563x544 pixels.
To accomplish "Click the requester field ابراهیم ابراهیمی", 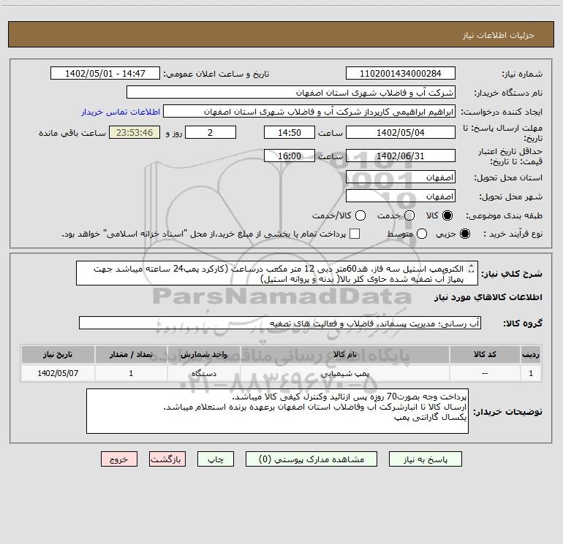I will click(x=309, y=111).
